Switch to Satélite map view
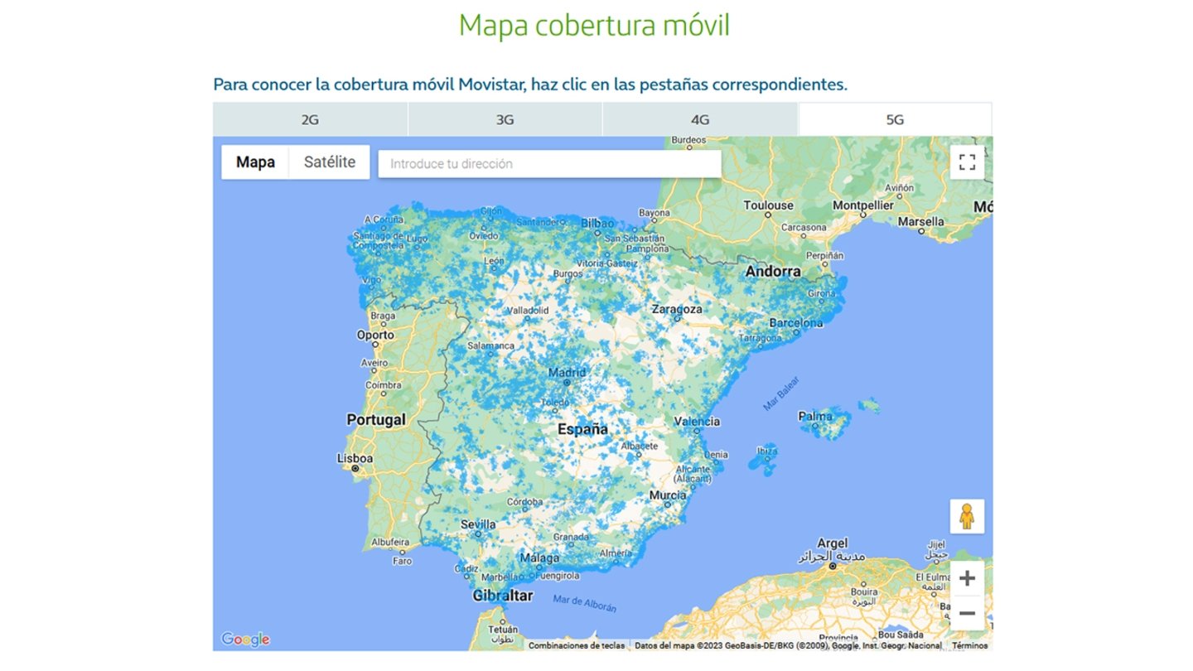The width and height of the screenshot is (1193, 671). 330,162
